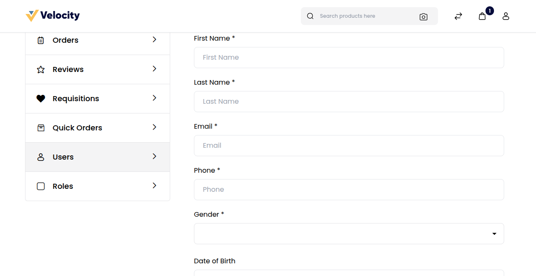Open Quick Orders from the sidebar
This screenshot has height=276, width=536.
tap(77, 127)
